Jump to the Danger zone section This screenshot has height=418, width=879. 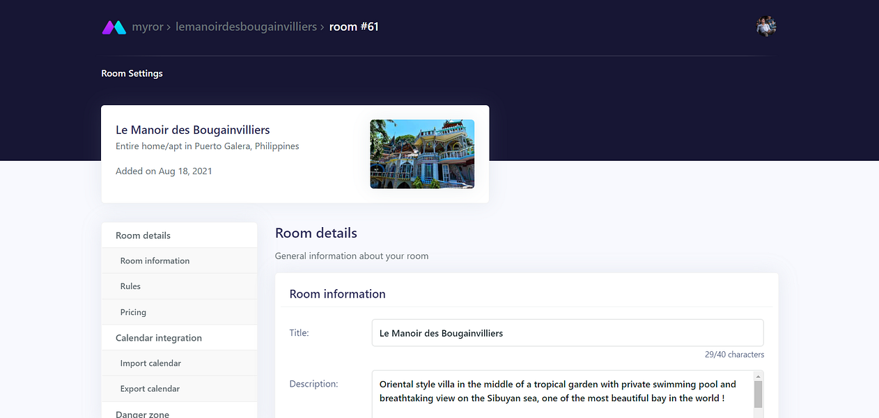179,411
